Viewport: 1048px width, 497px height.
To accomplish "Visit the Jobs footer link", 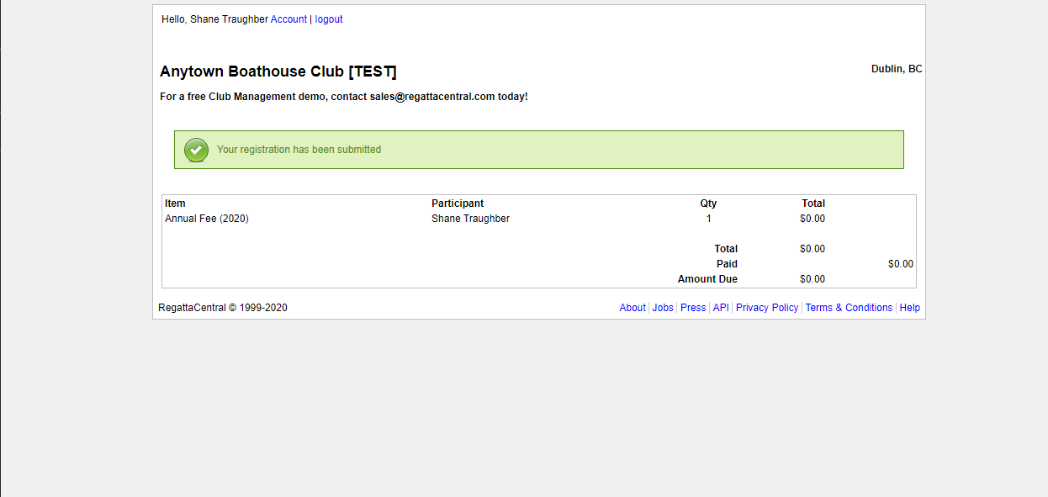I will tap(663, 308).
